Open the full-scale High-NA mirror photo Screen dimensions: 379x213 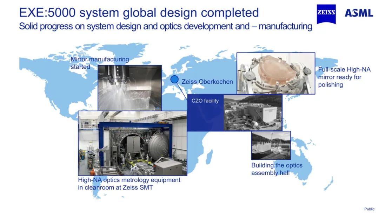coord(276,74)
